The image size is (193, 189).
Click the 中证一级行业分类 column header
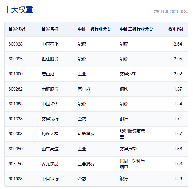pos(95,29)
